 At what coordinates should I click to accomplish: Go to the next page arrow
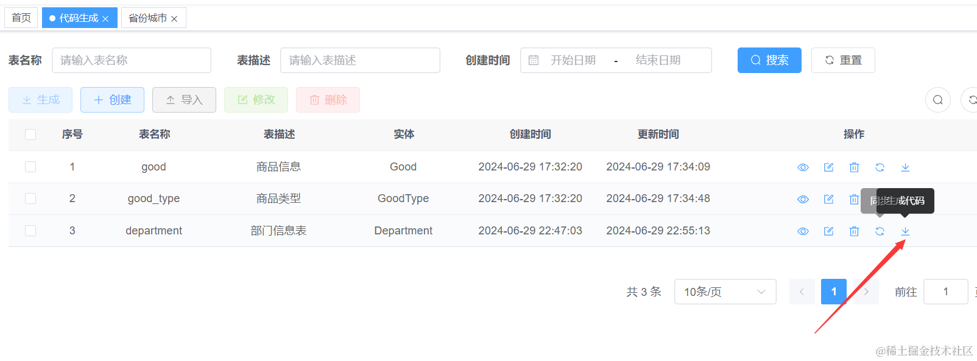(866, 292)
